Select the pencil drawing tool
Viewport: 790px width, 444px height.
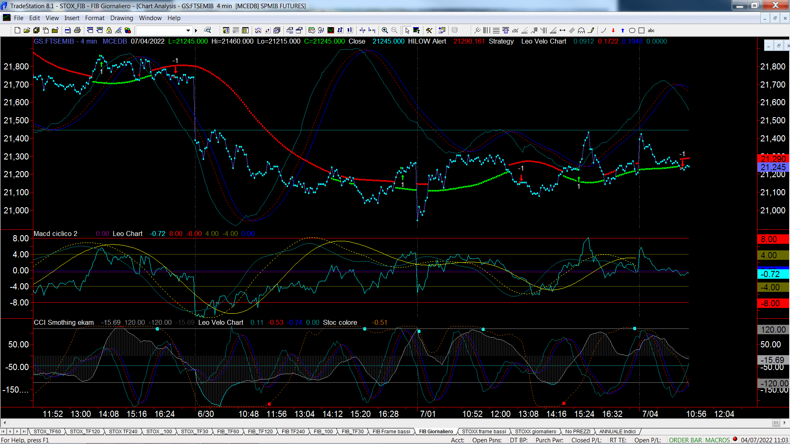click(x=591, y=30)
